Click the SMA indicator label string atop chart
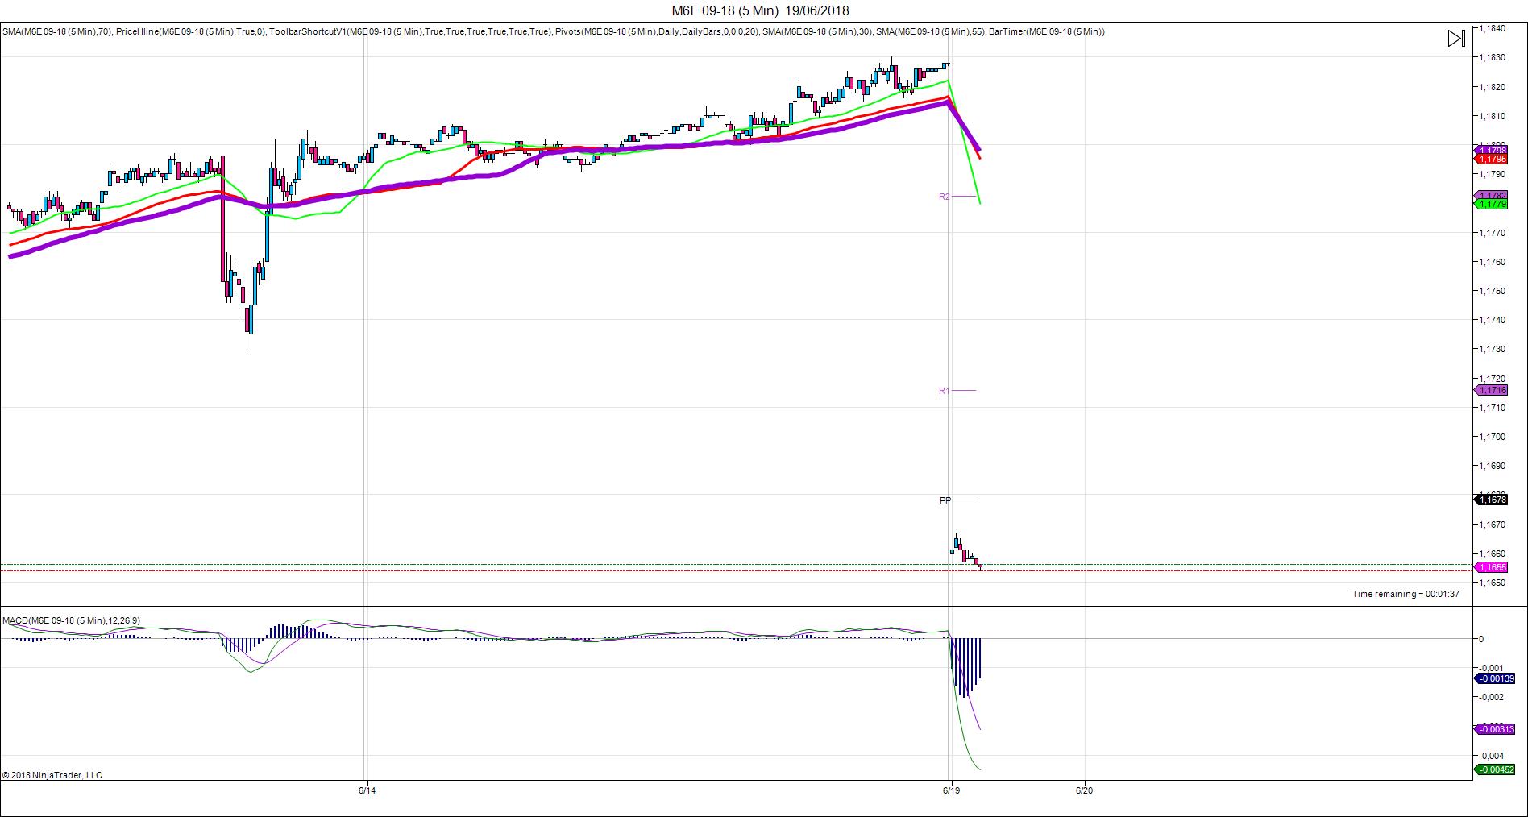The width and height of the screenshot is (1528, 817). click(554, 31)
